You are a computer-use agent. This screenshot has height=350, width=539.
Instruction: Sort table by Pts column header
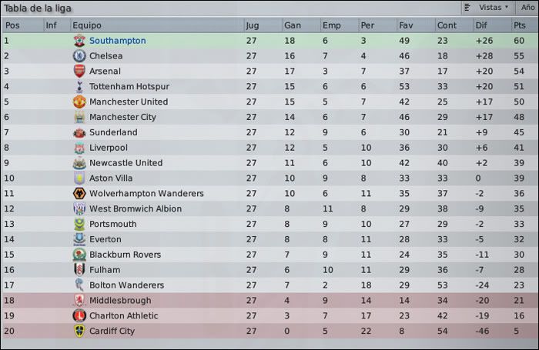[520, 25]
